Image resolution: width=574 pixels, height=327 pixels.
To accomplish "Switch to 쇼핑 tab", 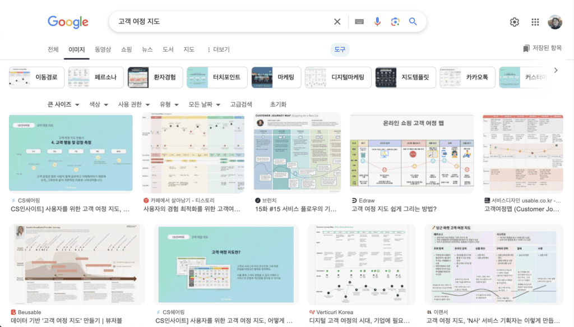I will point(126,49).
